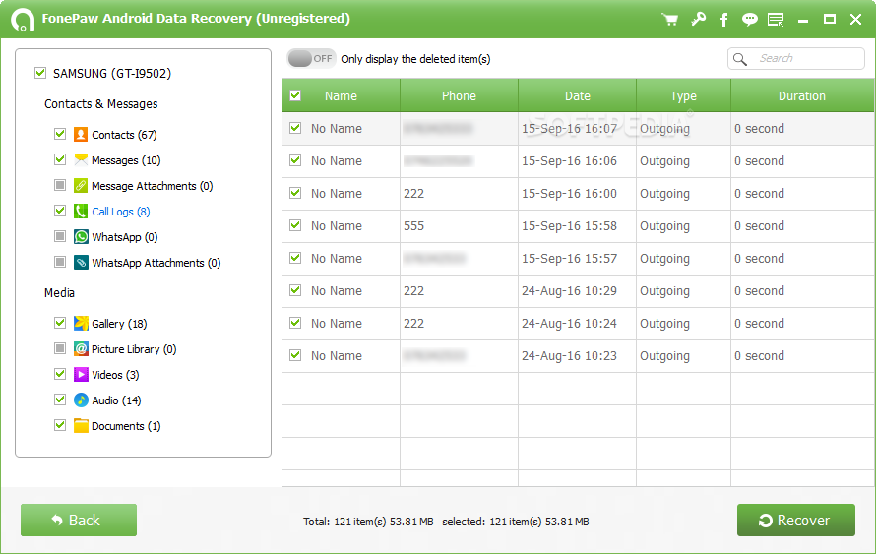This screenshot has height=554, width=876.
Task: Click the Recover button
Action: point(795,520)
